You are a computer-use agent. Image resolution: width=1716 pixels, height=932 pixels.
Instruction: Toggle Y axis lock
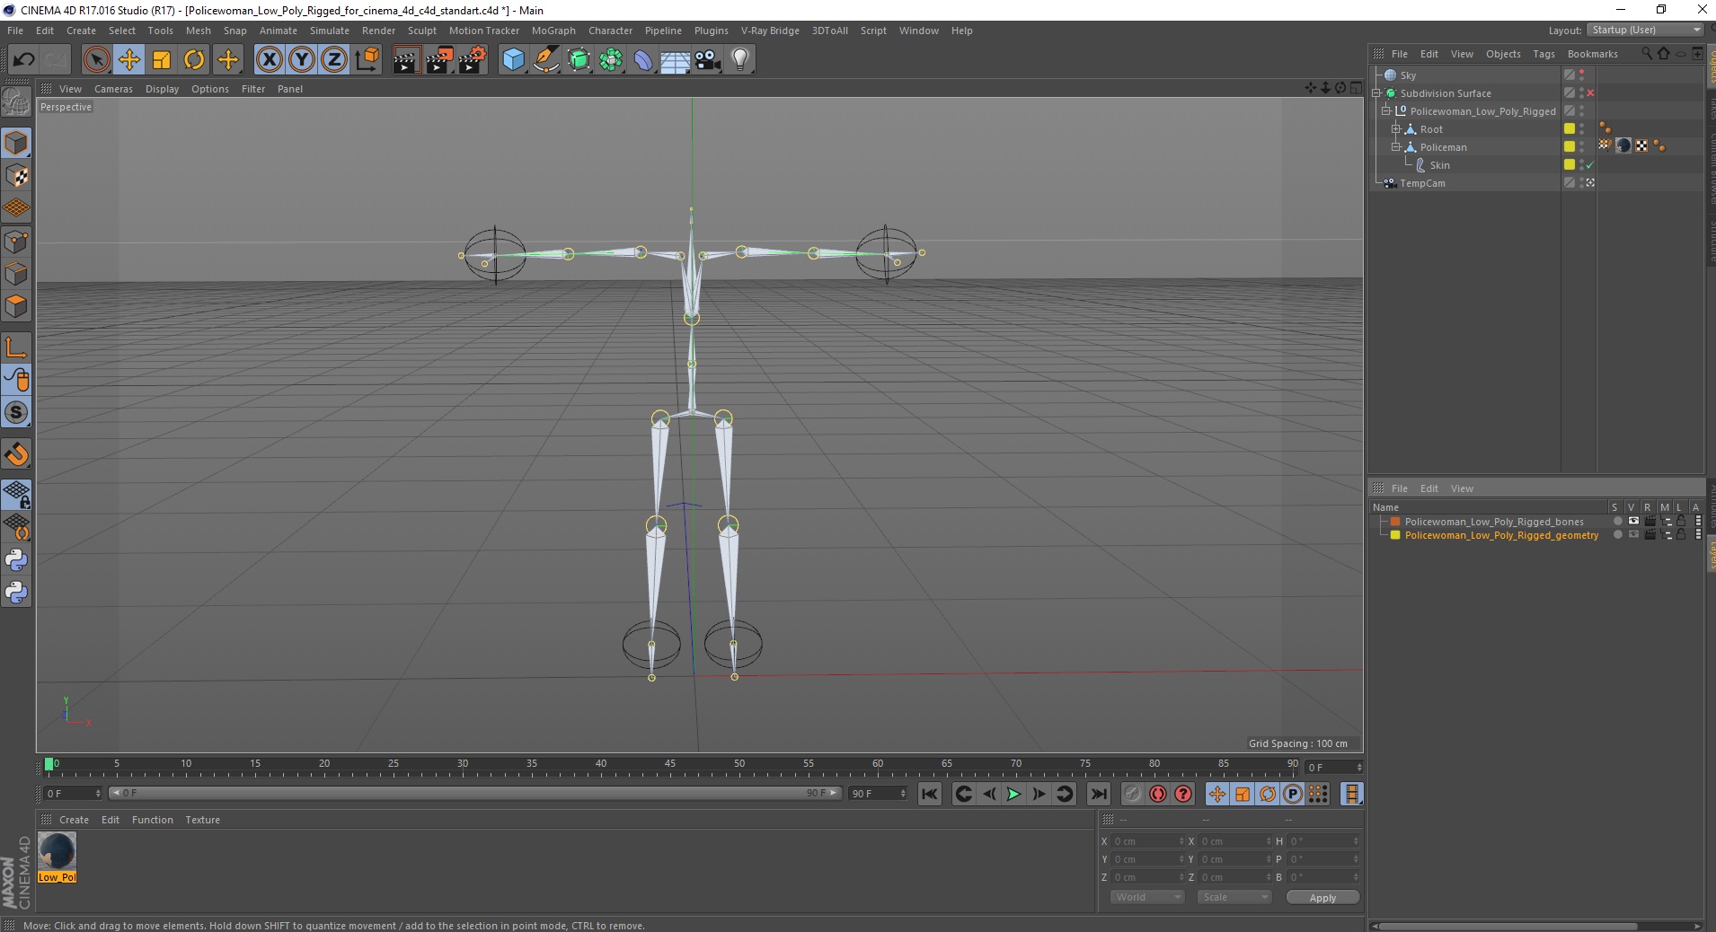302,60
